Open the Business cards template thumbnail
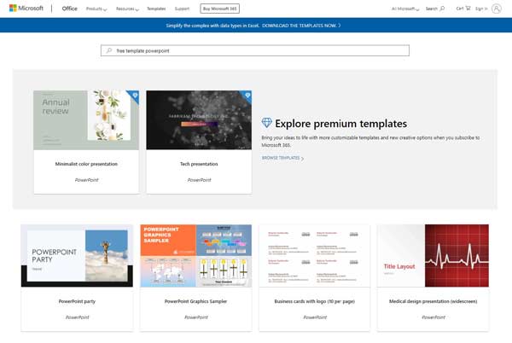This screenshot has height=343, width=512. pyautogui.click(x=314, y=255)
